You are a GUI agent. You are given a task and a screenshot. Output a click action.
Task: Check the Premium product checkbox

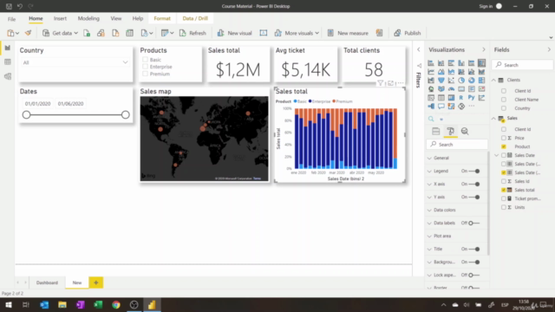(x=145, y=74)
